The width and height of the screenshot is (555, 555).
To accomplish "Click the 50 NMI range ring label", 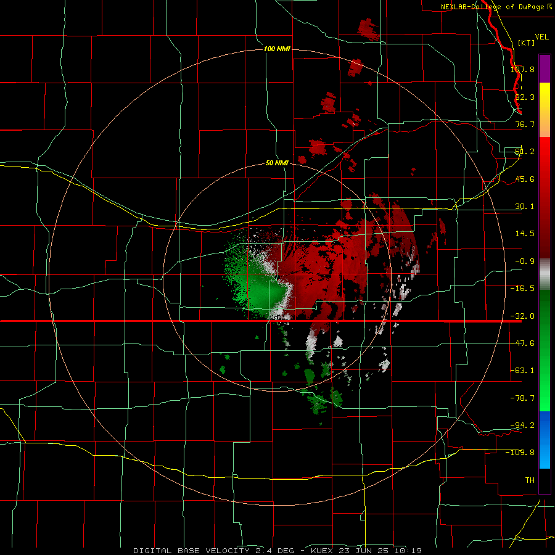I will [277, 163].
